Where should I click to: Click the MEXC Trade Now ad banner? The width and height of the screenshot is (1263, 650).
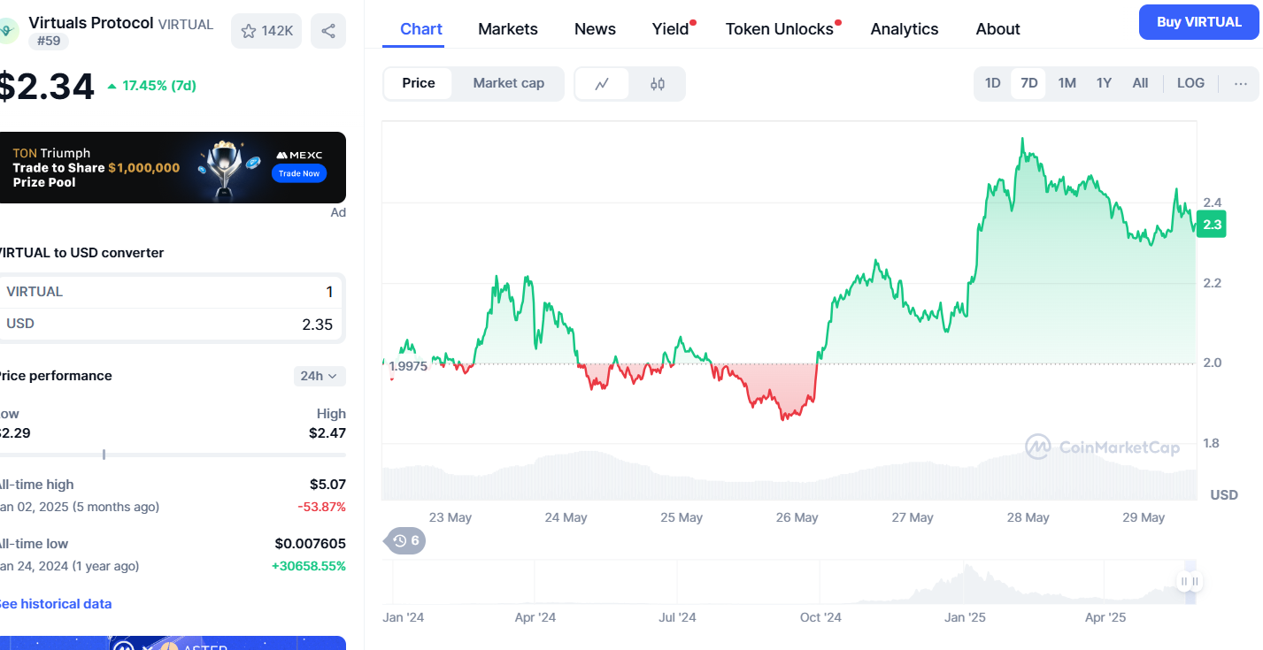[173, 167]
